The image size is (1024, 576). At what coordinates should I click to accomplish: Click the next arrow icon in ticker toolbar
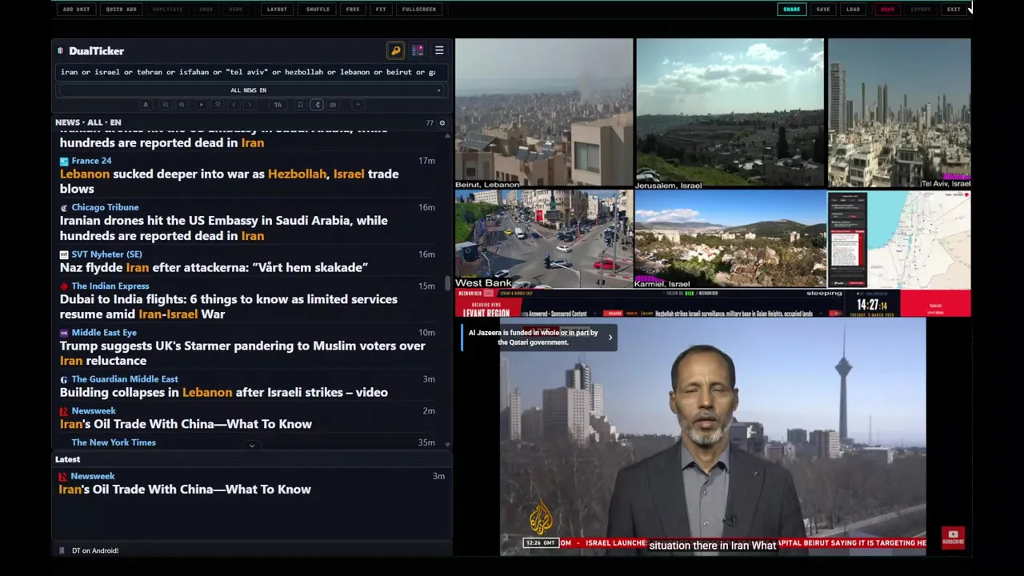(250, 105)
